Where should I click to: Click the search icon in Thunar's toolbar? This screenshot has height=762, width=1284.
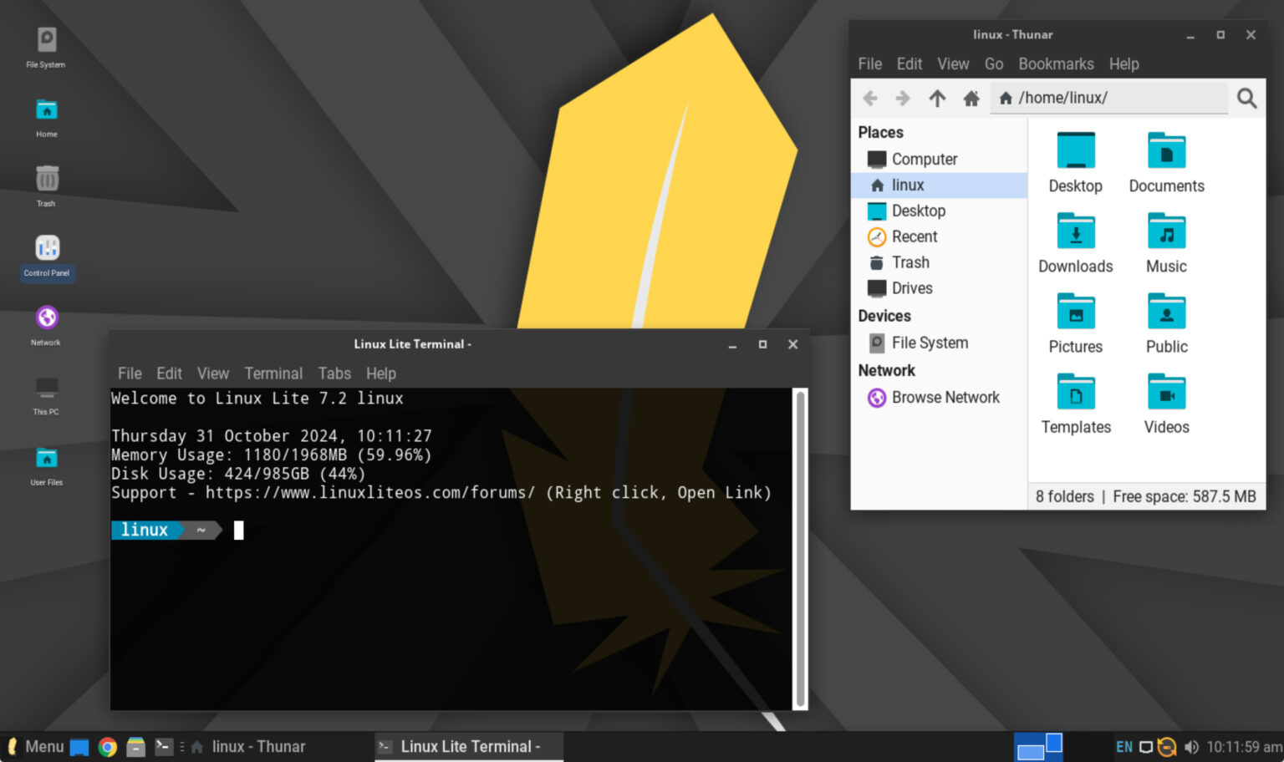coord(1246,98)
